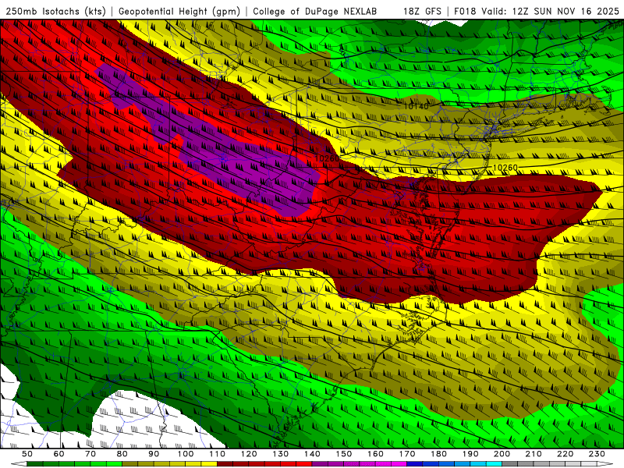The image size is (624, 468).
Task: Select the "Geopotential Height (gpm)" header label
Action: [179, 11]
